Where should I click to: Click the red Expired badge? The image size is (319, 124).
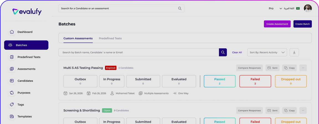tap(111, 68)
